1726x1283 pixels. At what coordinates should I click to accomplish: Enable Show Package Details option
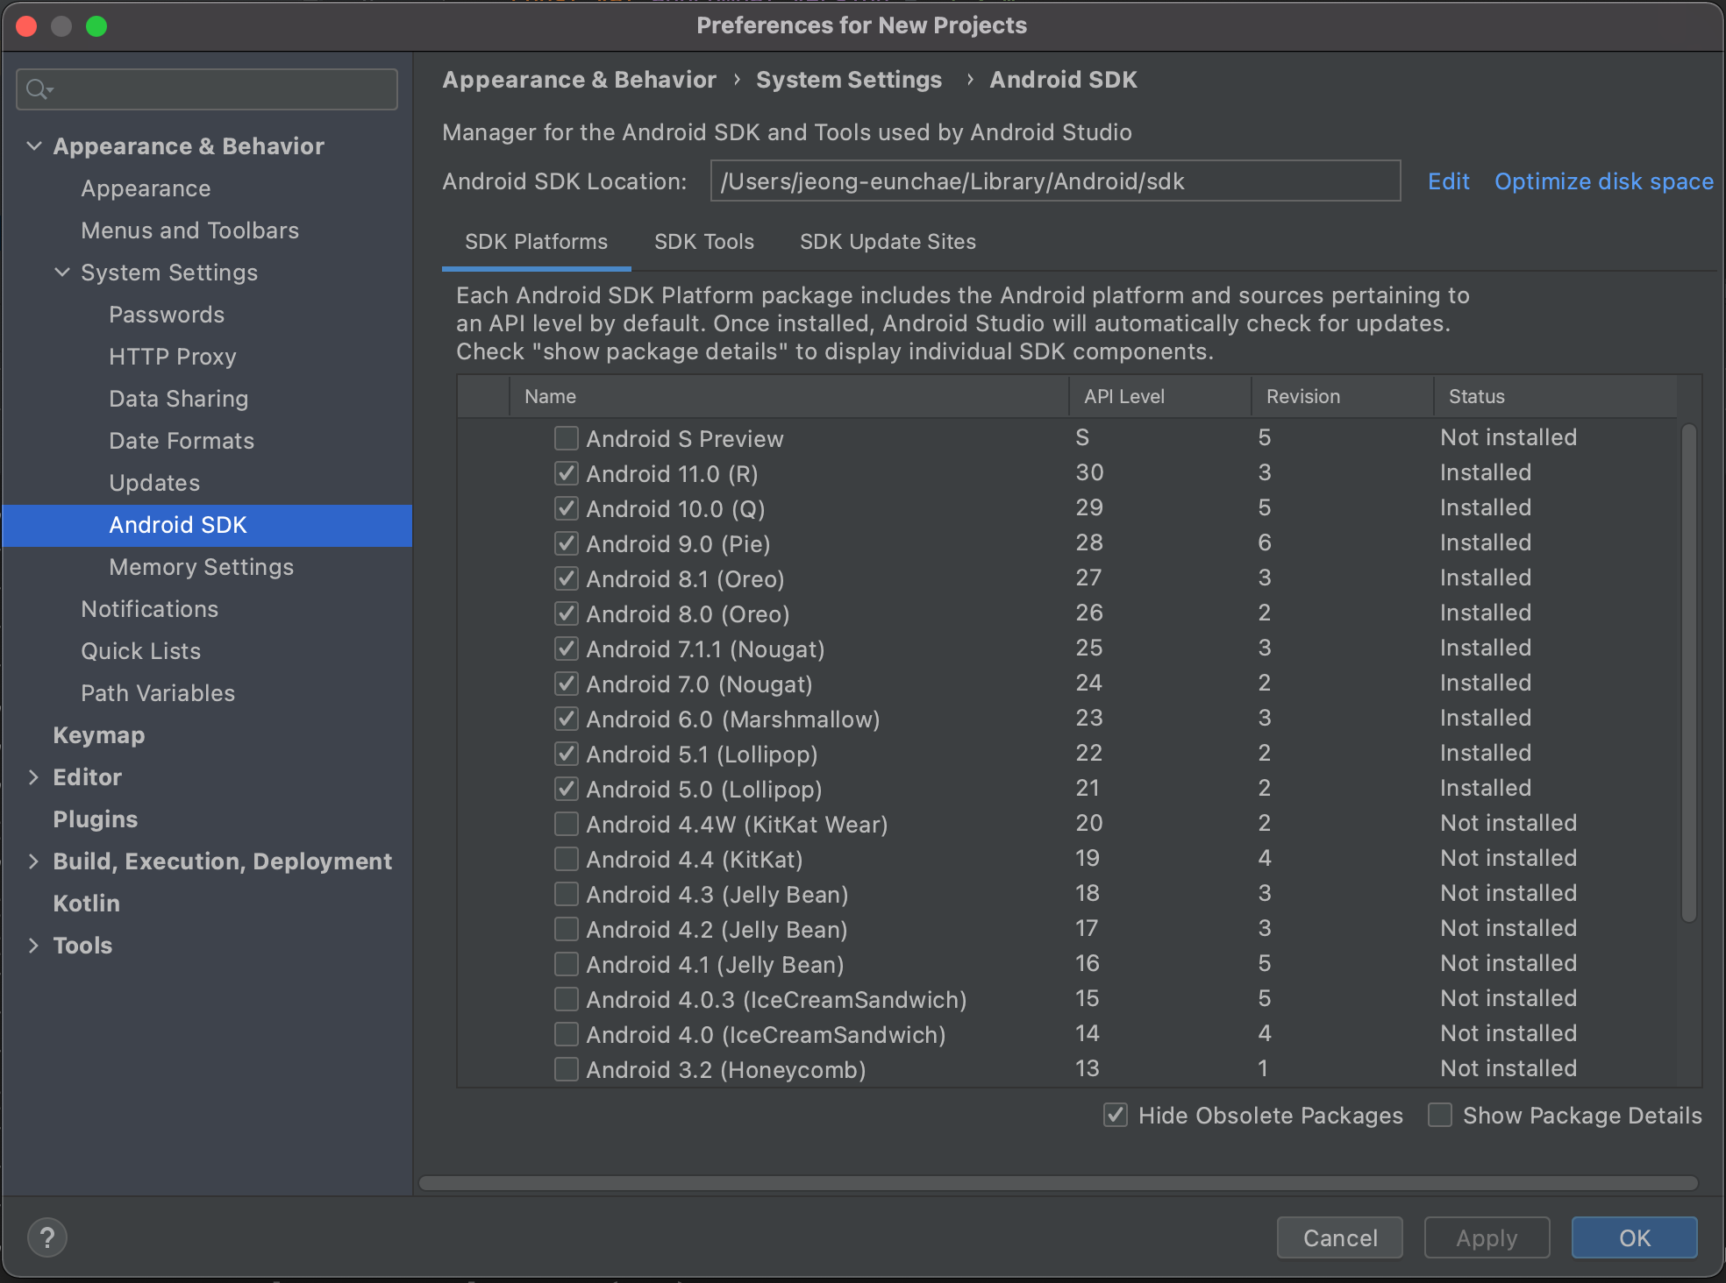[x=1440, y=1115]
